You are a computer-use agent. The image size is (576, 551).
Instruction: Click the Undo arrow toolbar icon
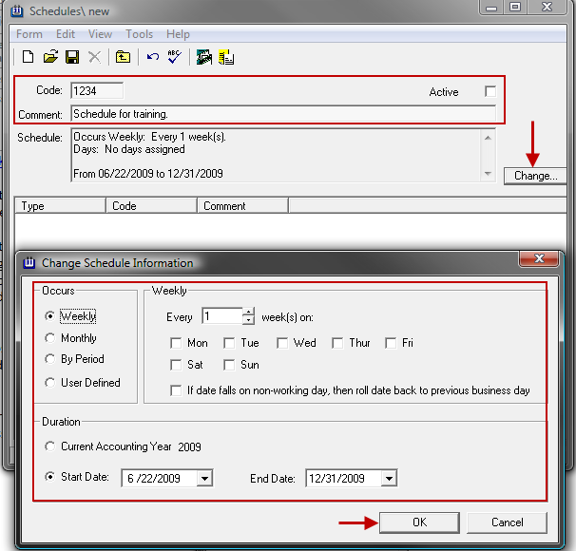coord(152,58)
